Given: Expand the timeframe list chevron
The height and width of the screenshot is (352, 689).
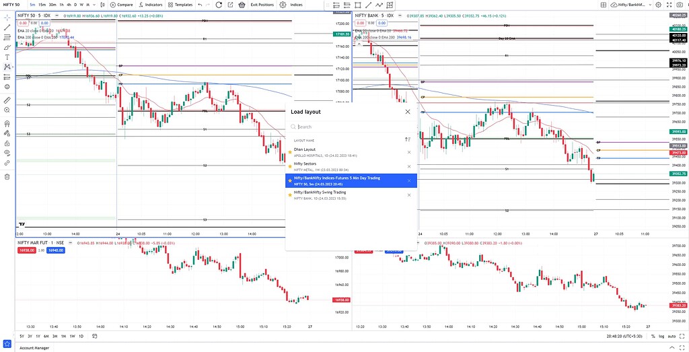Looking at the screenshot, I should click(94, 5).
